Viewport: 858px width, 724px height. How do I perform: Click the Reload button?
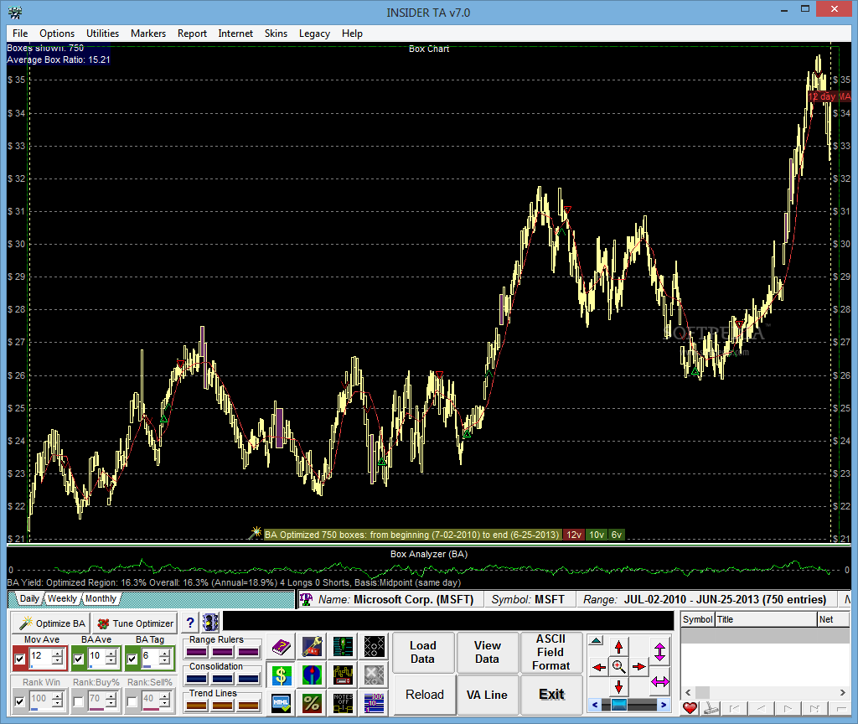425,695
